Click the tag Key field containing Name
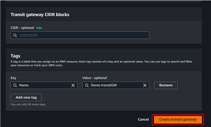 tap(44, 85)
